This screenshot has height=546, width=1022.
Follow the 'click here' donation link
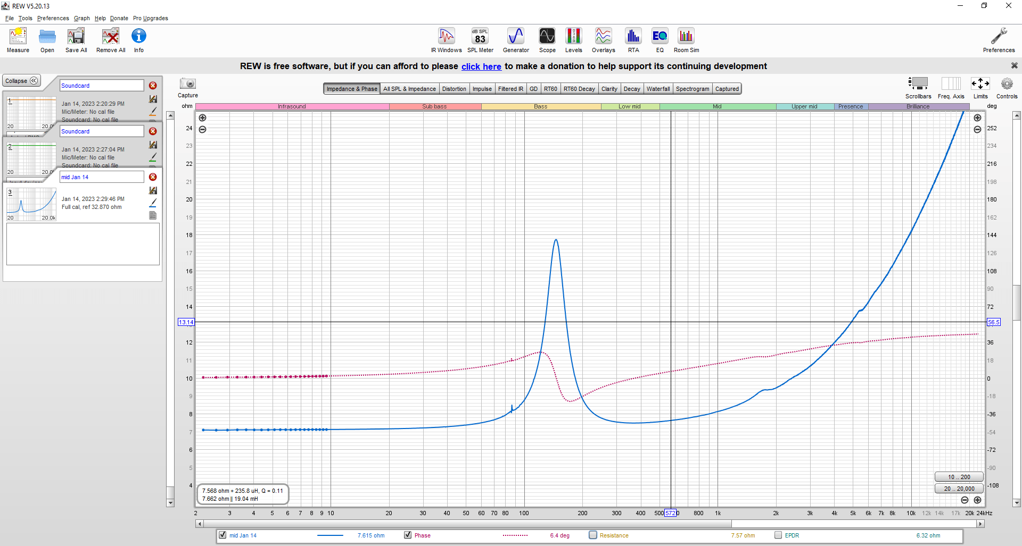tap(481, 66)
